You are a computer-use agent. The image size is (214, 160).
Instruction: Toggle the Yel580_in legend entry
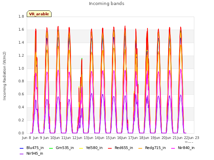coord(91,148)
